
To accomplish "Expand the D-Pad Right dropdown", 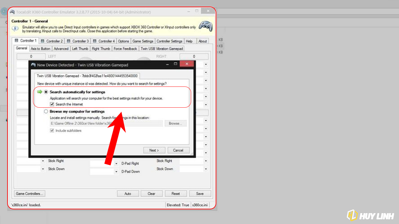I will (x=117, y=164).
